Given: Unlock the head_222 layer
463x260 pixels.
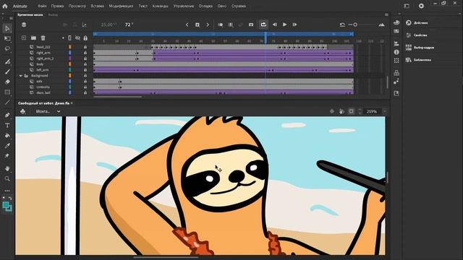Looking at the screenshot, I should (x=85, y=47).
